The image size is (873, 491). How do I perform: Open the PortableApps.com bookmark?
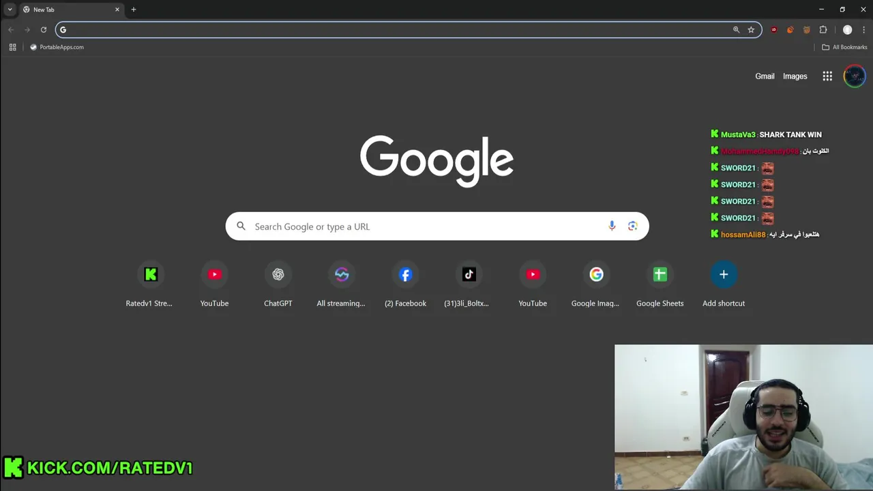(x=57, y=47)
